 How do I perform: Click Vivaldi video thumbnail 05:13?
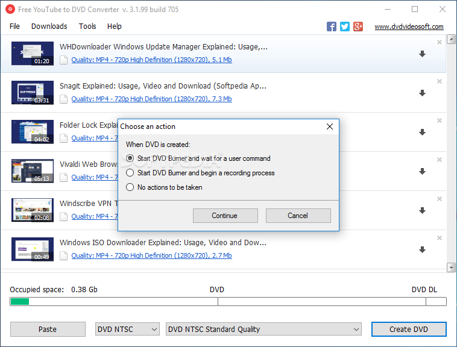tap(33, 171)
